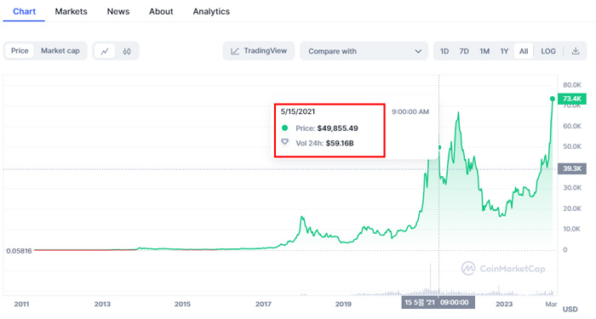Screen dimensions: 596x319
Task: Toggle the LOG scale option
Action: pyautogui.click(x=548, y=51)
